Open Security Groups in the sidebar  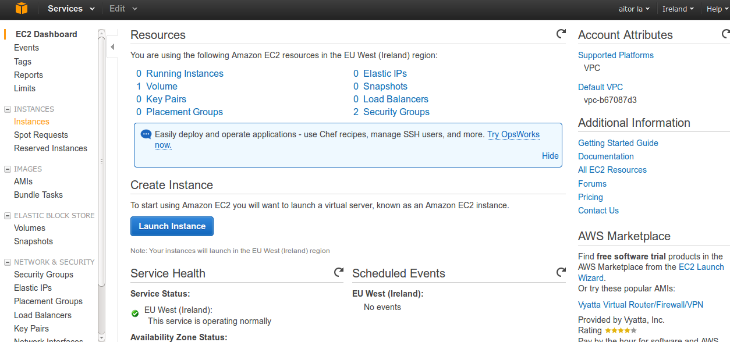coord(44,275)
